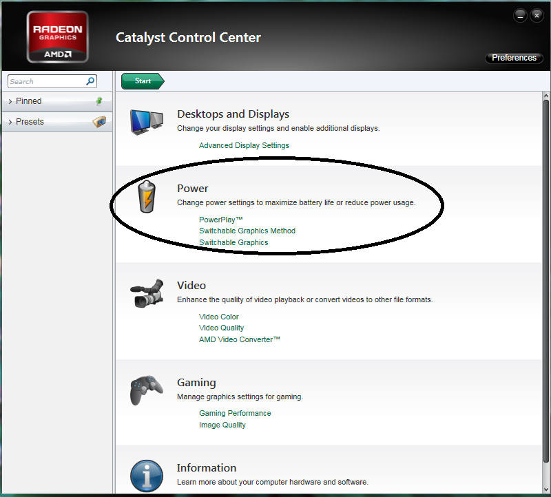Click the scrollbar up arrow
Screen dimensions: 551x497
tap(545, 96)
